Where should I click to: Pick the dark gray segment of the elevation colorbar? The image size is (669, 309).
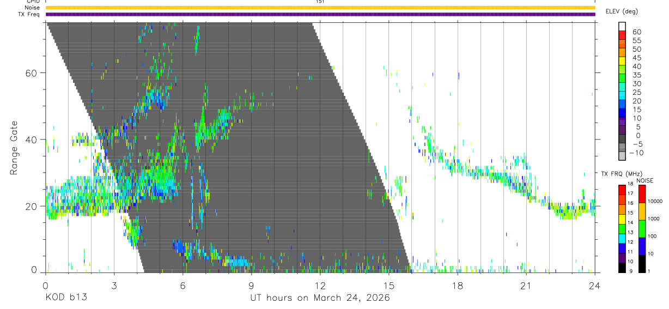point(622,140)
